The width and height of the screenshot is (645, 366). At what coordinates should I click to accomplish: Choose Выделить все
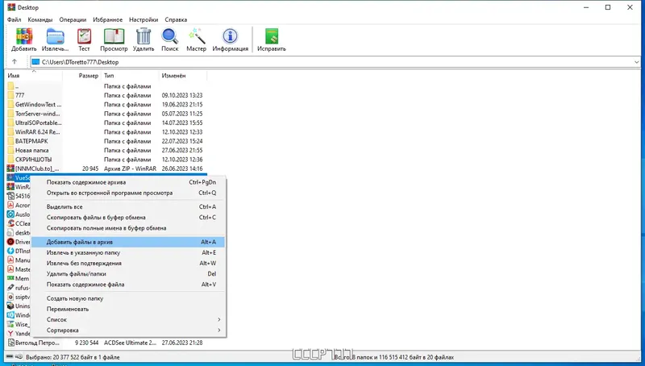tap(128, 207)
